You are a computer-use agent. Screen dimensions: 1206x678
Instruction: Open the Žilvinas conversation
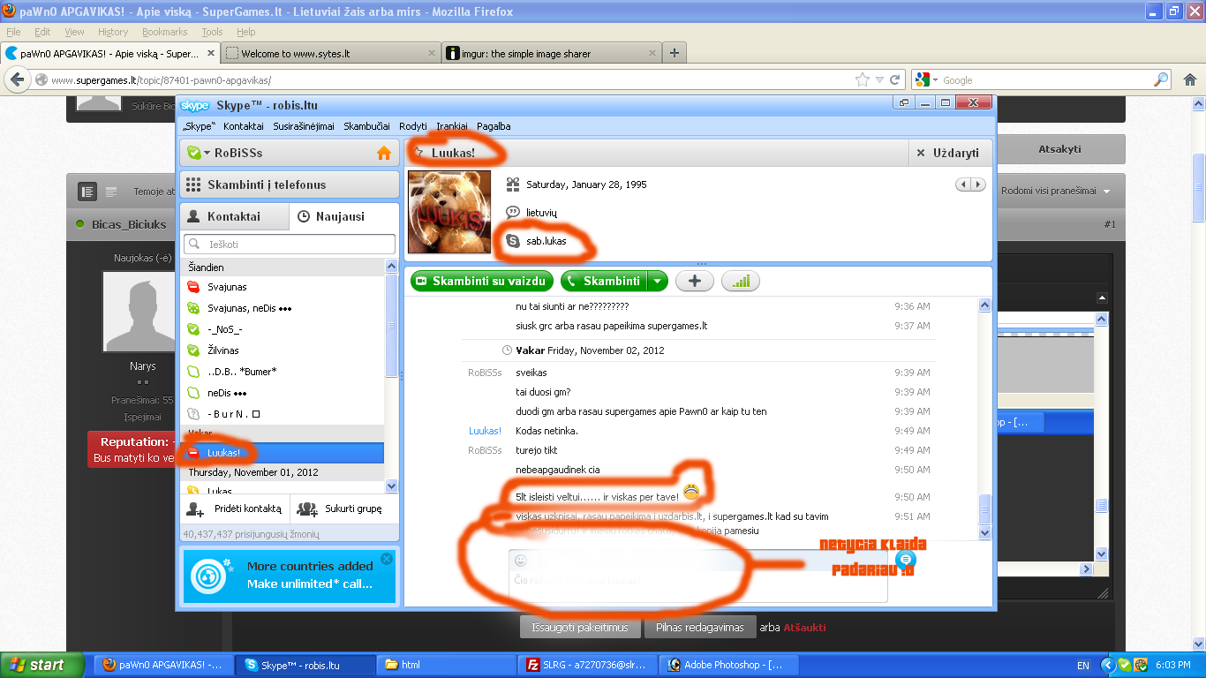coord(283,350)
